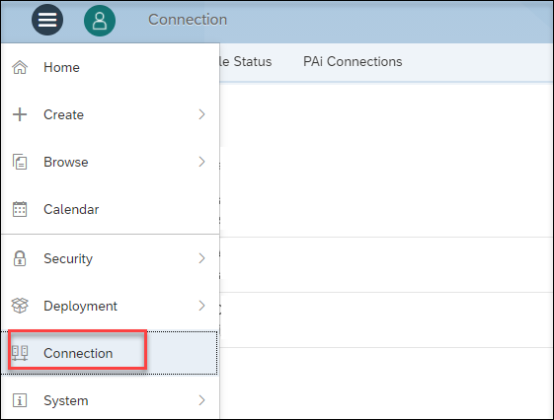Click the Connection page title in header

188,20
